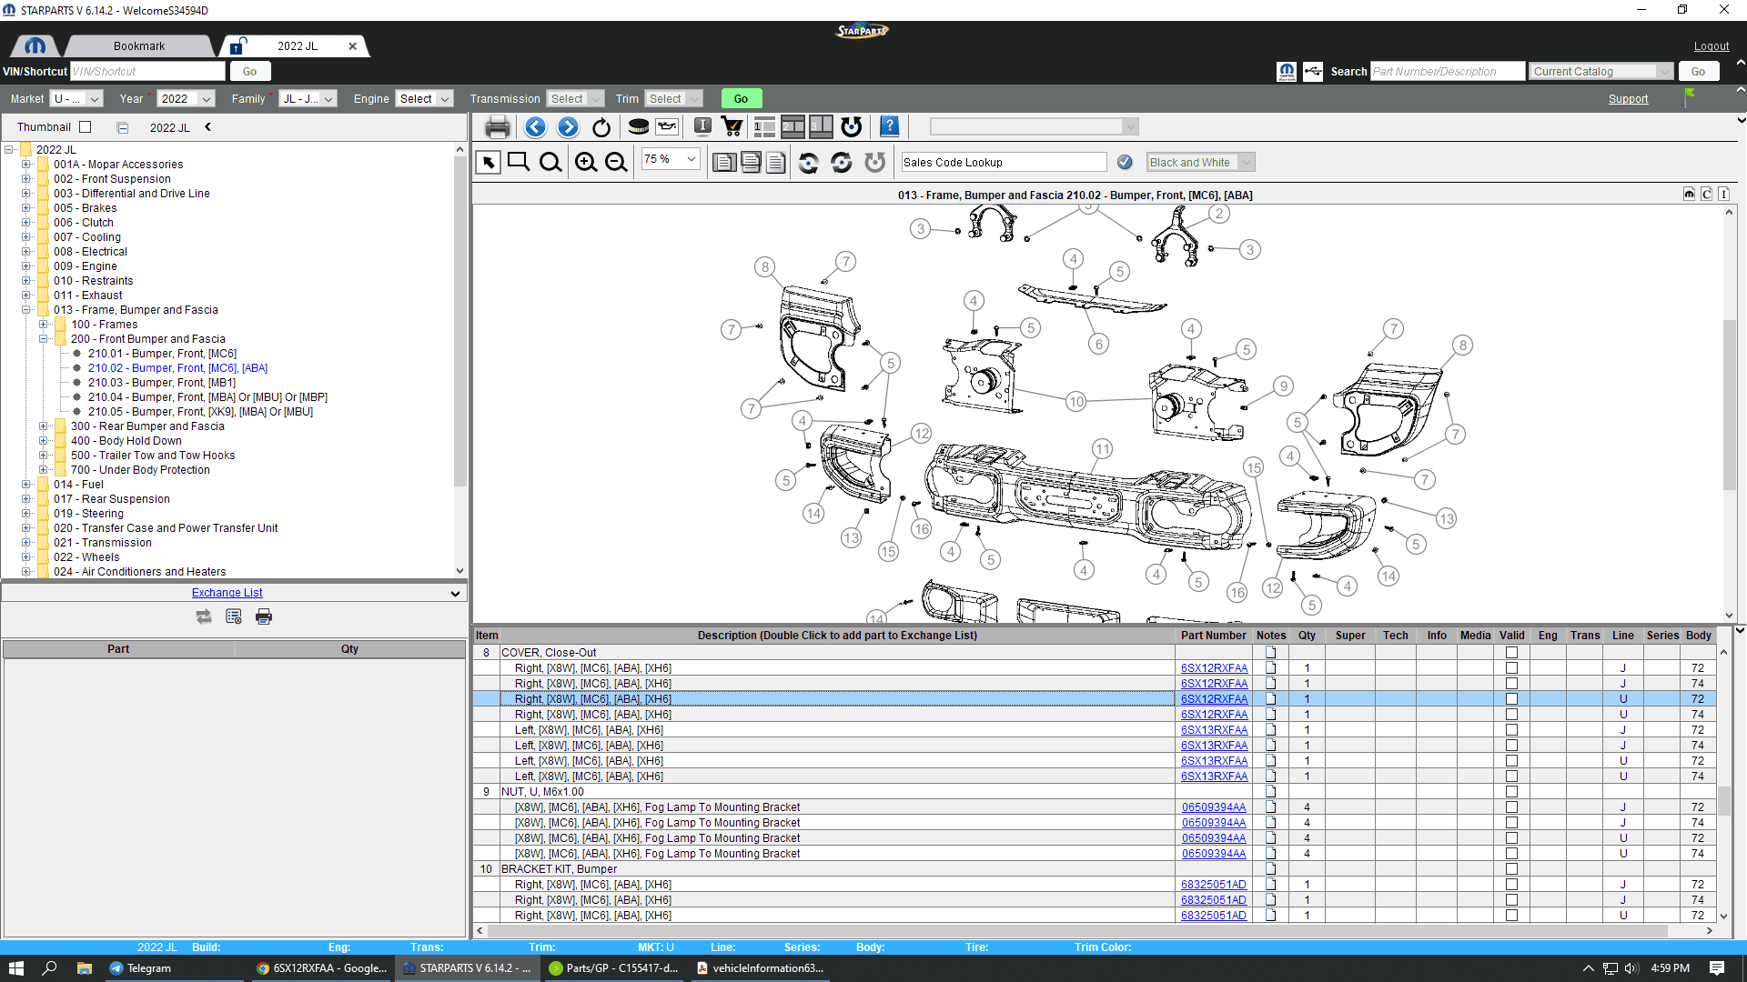Select layout 2 view icon
Image resolution: width=1747 pixels, height=982 pixels.
[793, 127]
